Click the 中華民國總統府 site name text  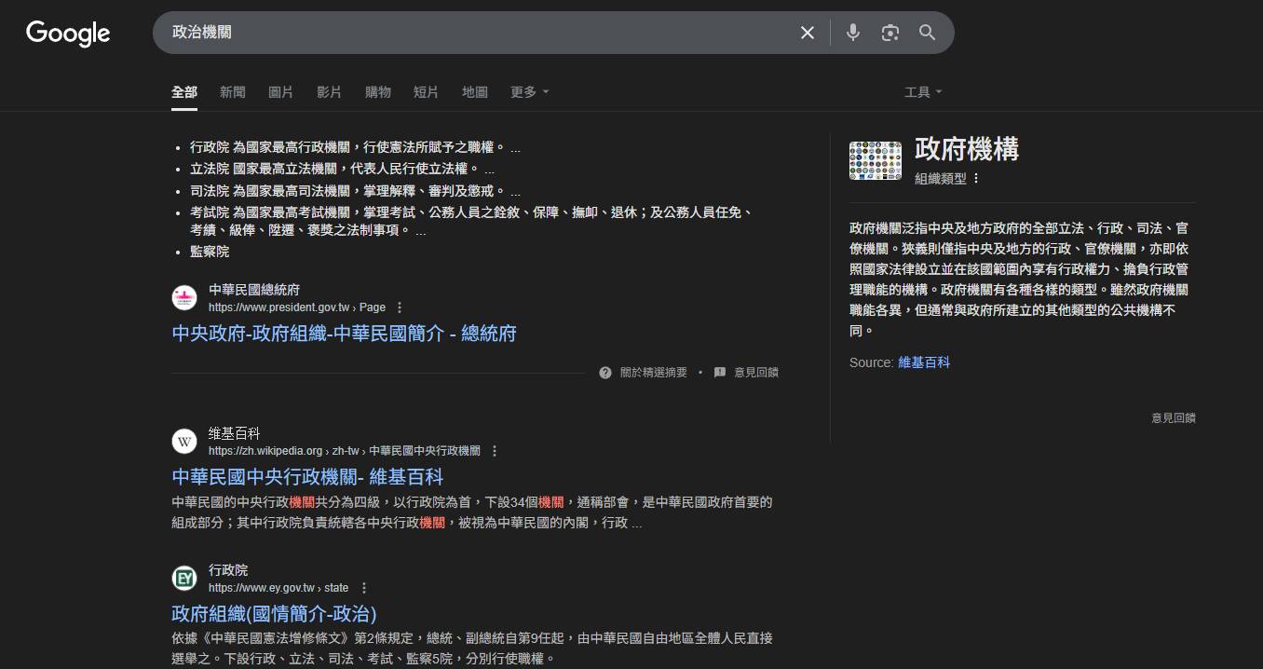pyautogui.click(x=254, y=290)
